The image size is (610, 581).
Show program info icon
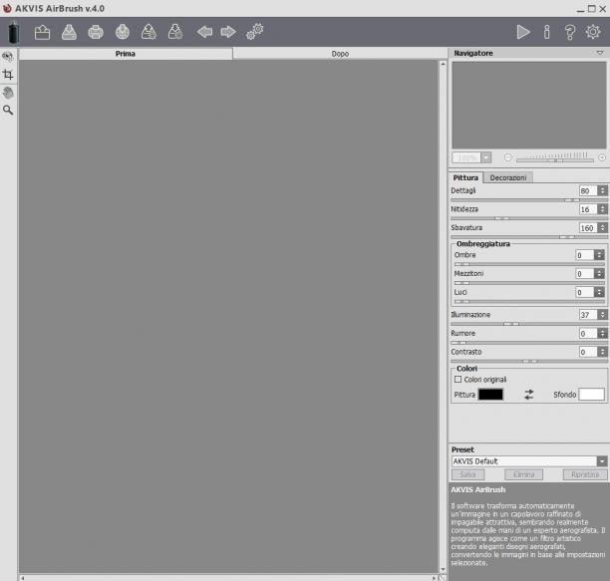[547, 32]
